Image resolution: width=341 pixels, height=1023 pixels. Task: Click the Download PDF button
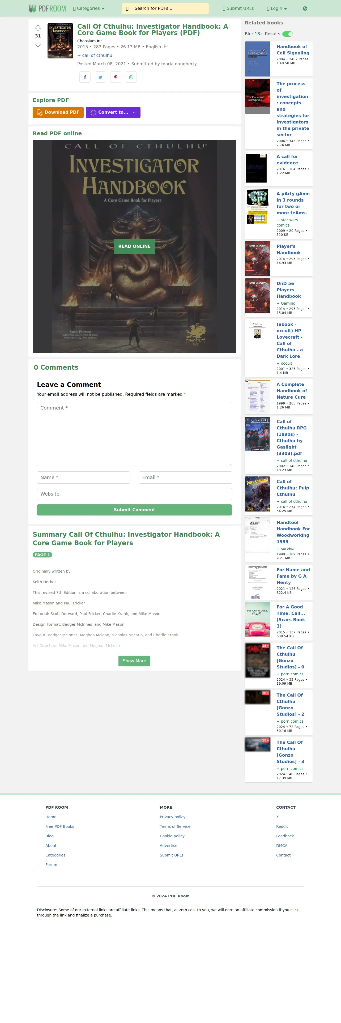tap(58, 112)
